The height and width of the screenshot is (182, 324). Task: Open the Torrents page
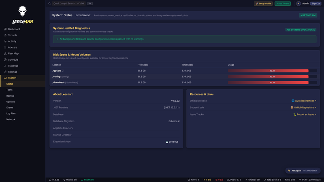click(x=23, y=35)
